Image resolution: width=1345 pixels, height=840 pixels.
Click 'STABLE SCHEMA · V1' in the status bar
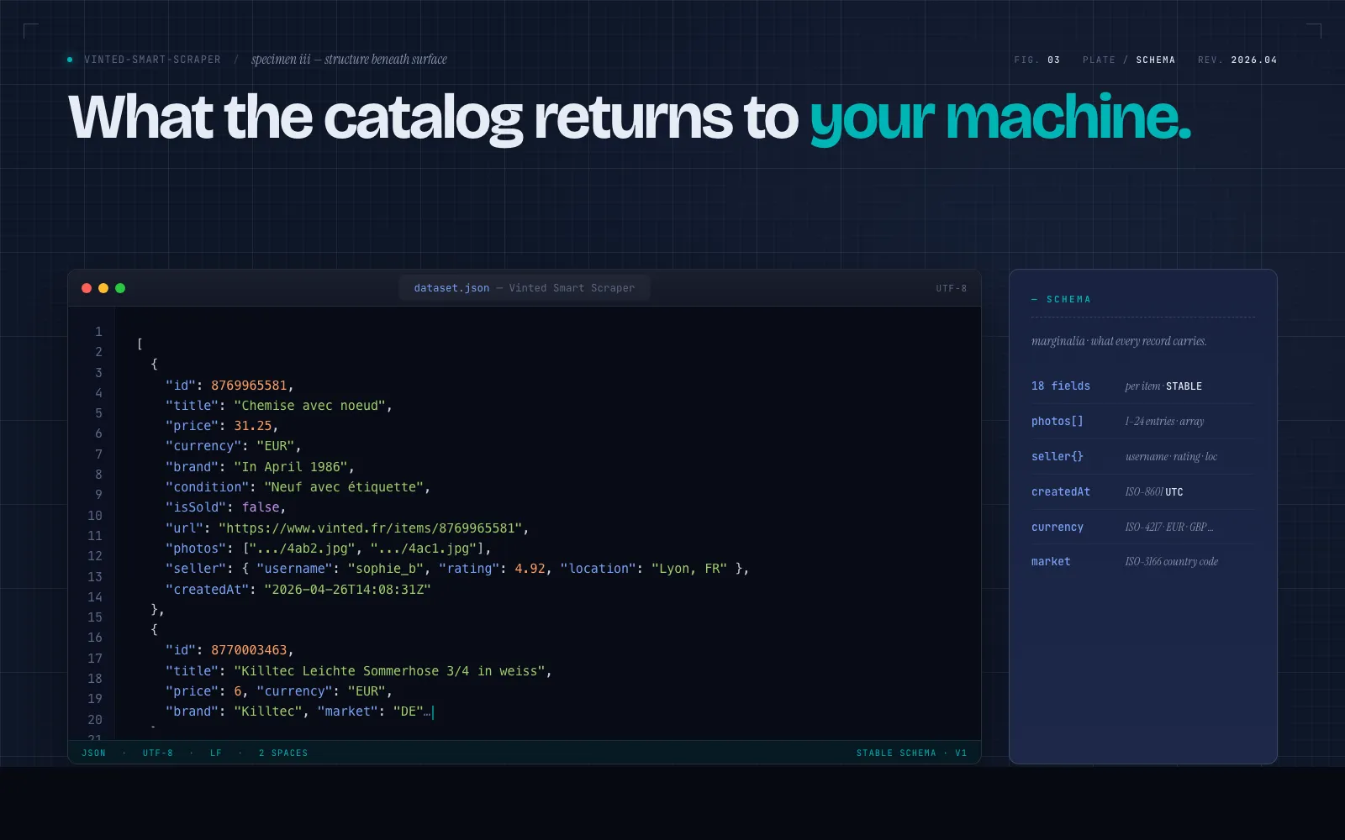point(912,753)
